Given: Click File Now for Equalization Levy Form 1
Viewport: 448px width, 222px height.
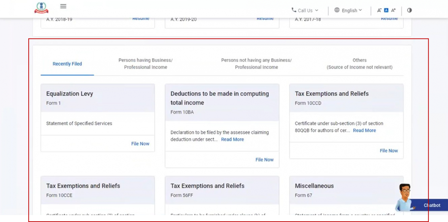Looking at the screenshot, I should 140,144.
